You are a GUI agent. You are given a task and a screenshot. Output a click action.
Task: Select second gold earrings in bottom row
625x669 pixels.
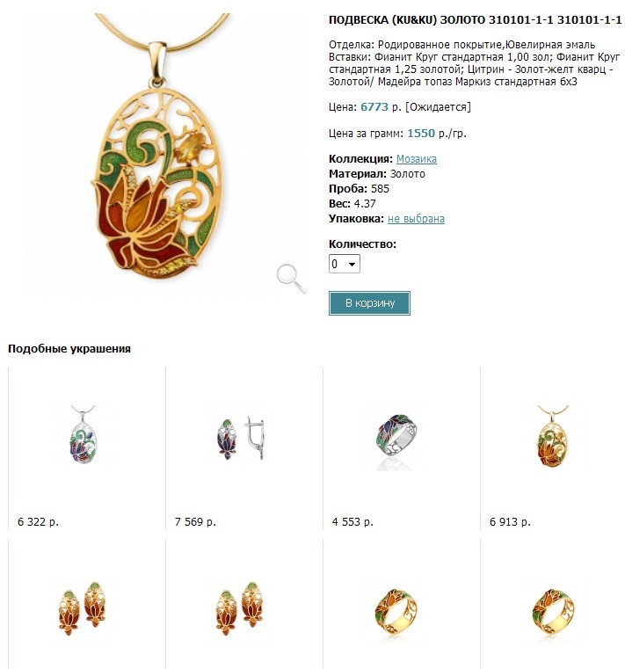(240, 607)
